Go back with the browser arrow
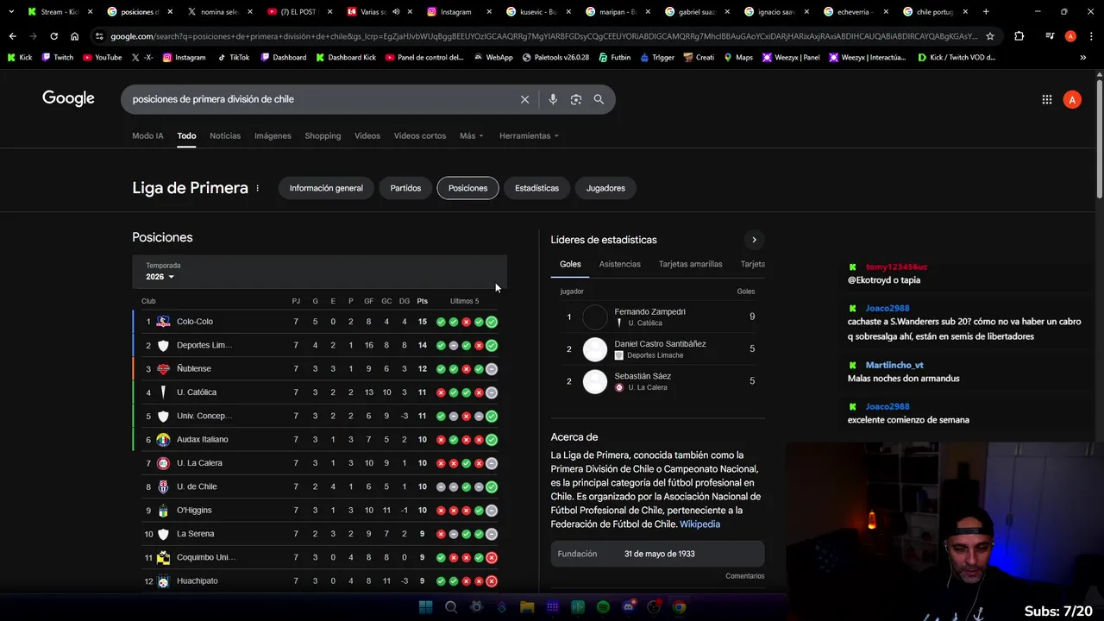 coord(12,36)
